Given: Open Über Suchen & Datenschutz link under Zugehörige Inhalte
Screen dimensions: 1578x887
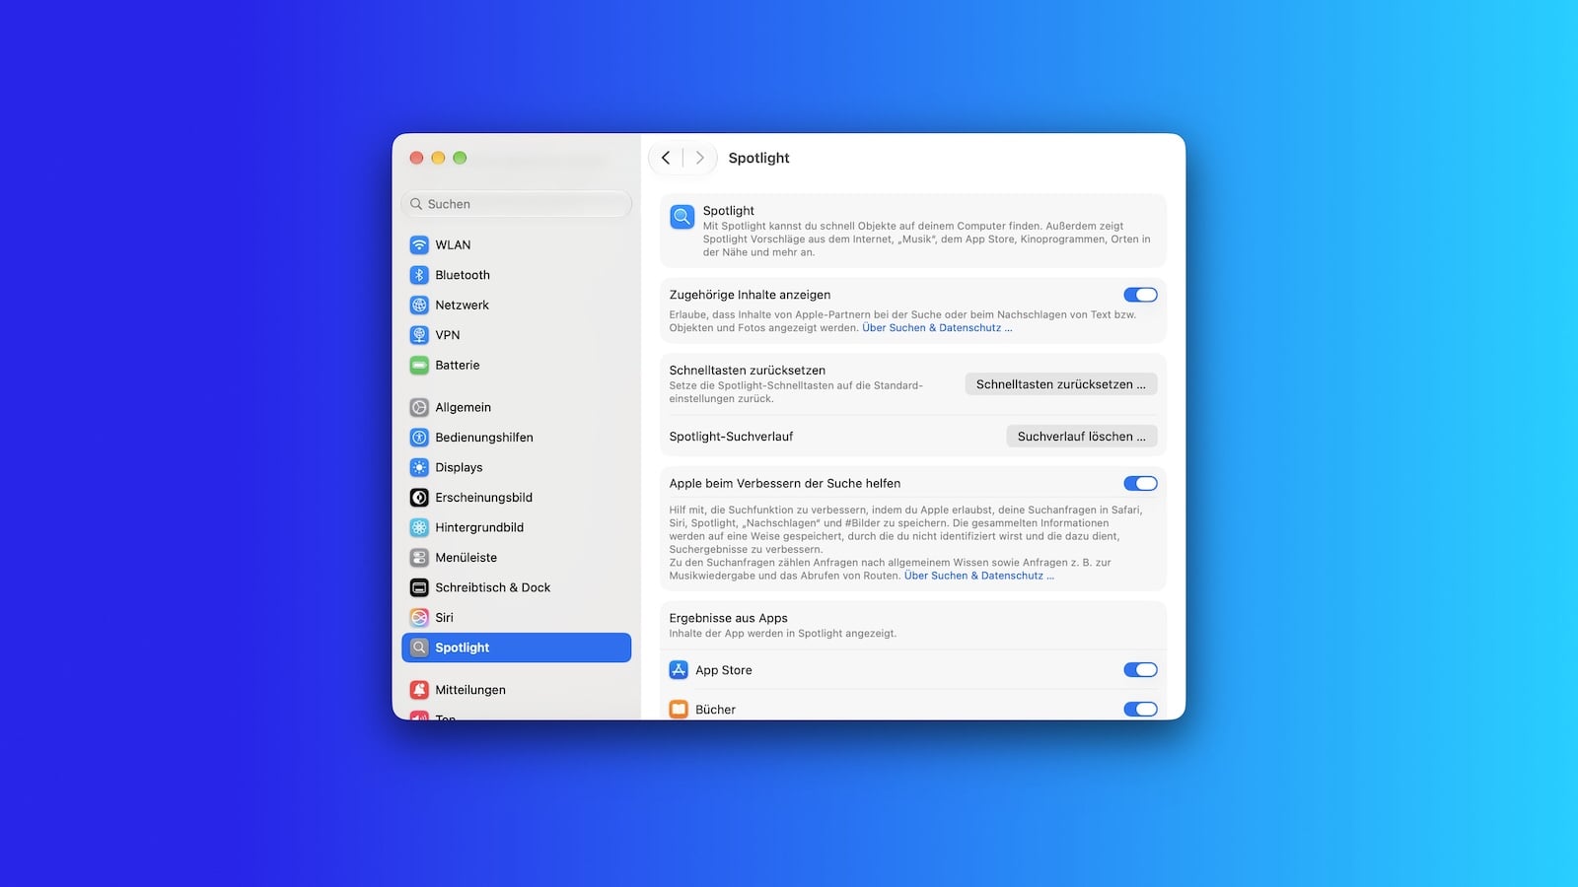Looking at the screenshot, I should pyautogui.click(x=937, y=328).
